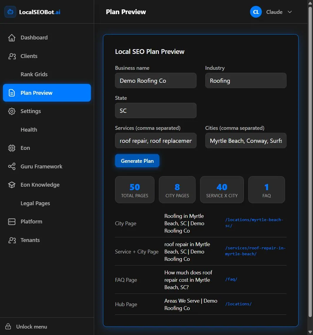Click the Generate Plan button

[137, 161]
